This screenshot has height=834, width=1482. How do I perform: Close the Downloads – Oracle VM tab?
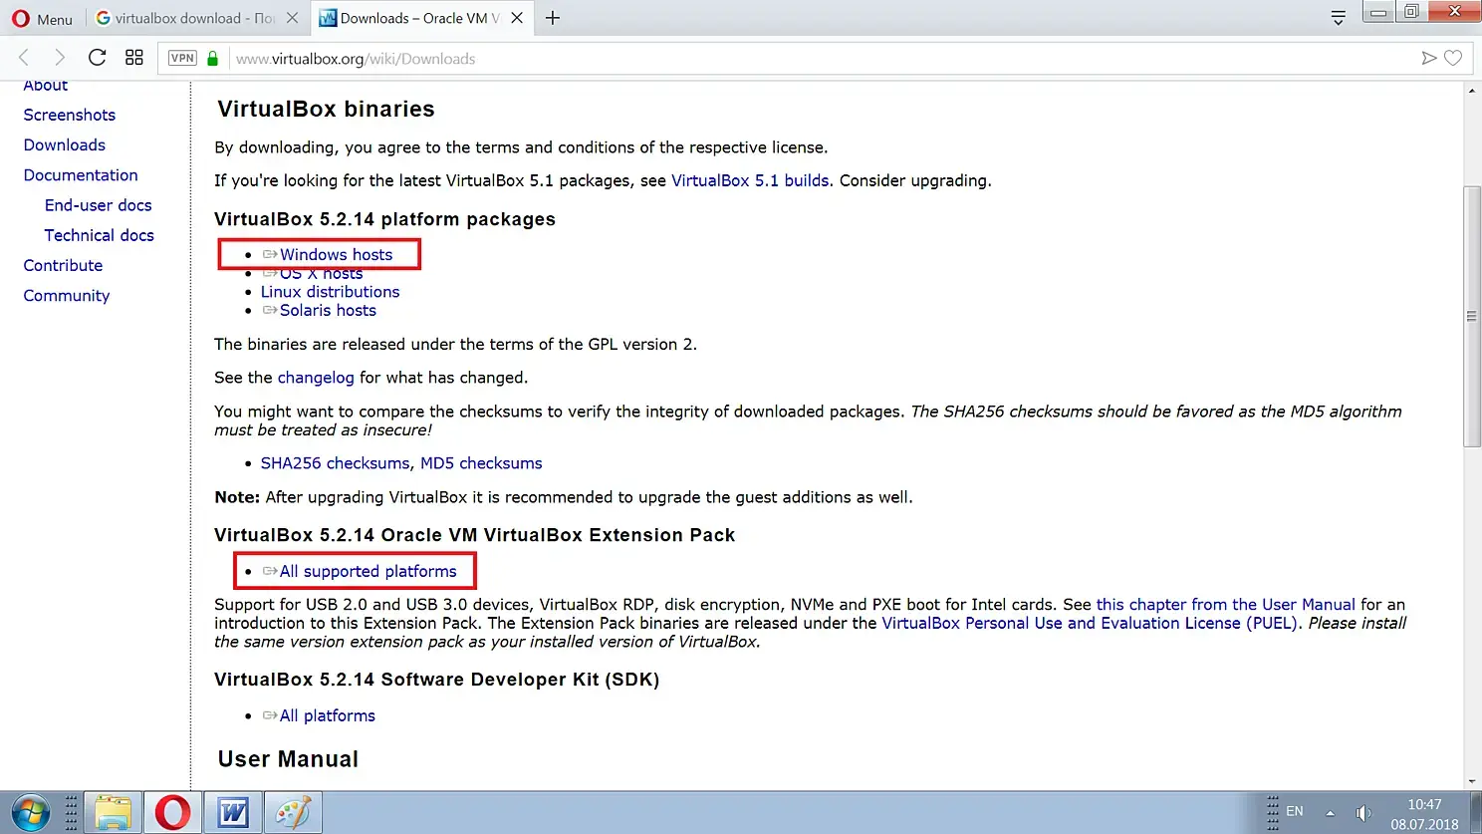coord(517,18)
